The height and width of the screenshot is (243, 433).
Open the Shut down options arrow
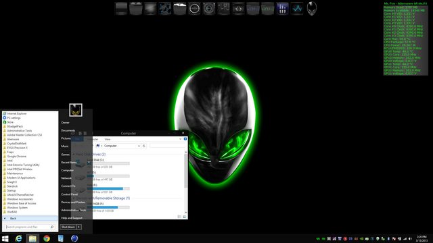(79, 227)
